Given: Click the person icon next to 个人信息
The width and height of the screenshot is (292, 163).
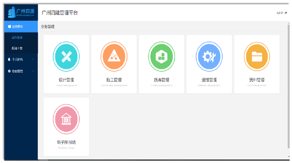Looking at the screenshot, I should (x=9, y=59).
